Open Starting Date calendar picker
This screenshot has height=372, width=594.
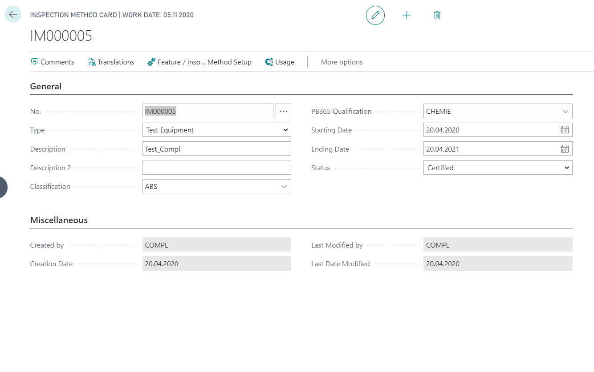[x=565, y=130]
